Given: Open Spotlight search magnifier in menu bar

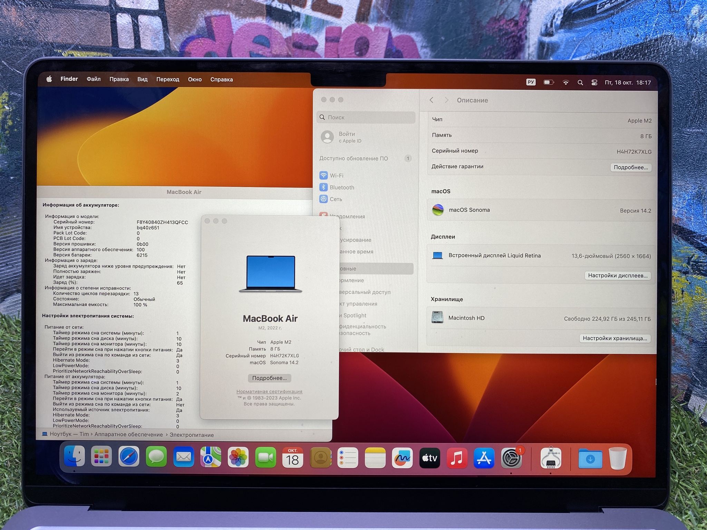Looking at the screenshot, I should coord(580,82).
